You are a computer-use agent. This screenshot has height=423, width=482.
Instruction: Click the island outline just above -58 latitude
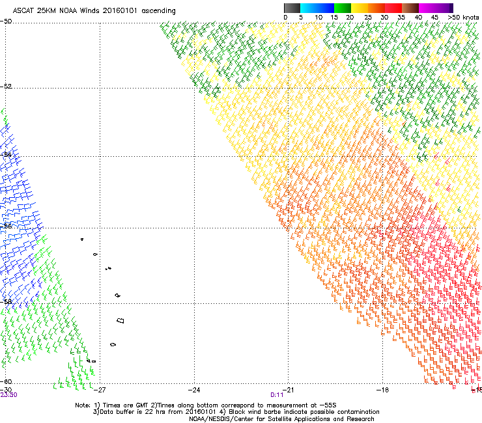point(118,295)
